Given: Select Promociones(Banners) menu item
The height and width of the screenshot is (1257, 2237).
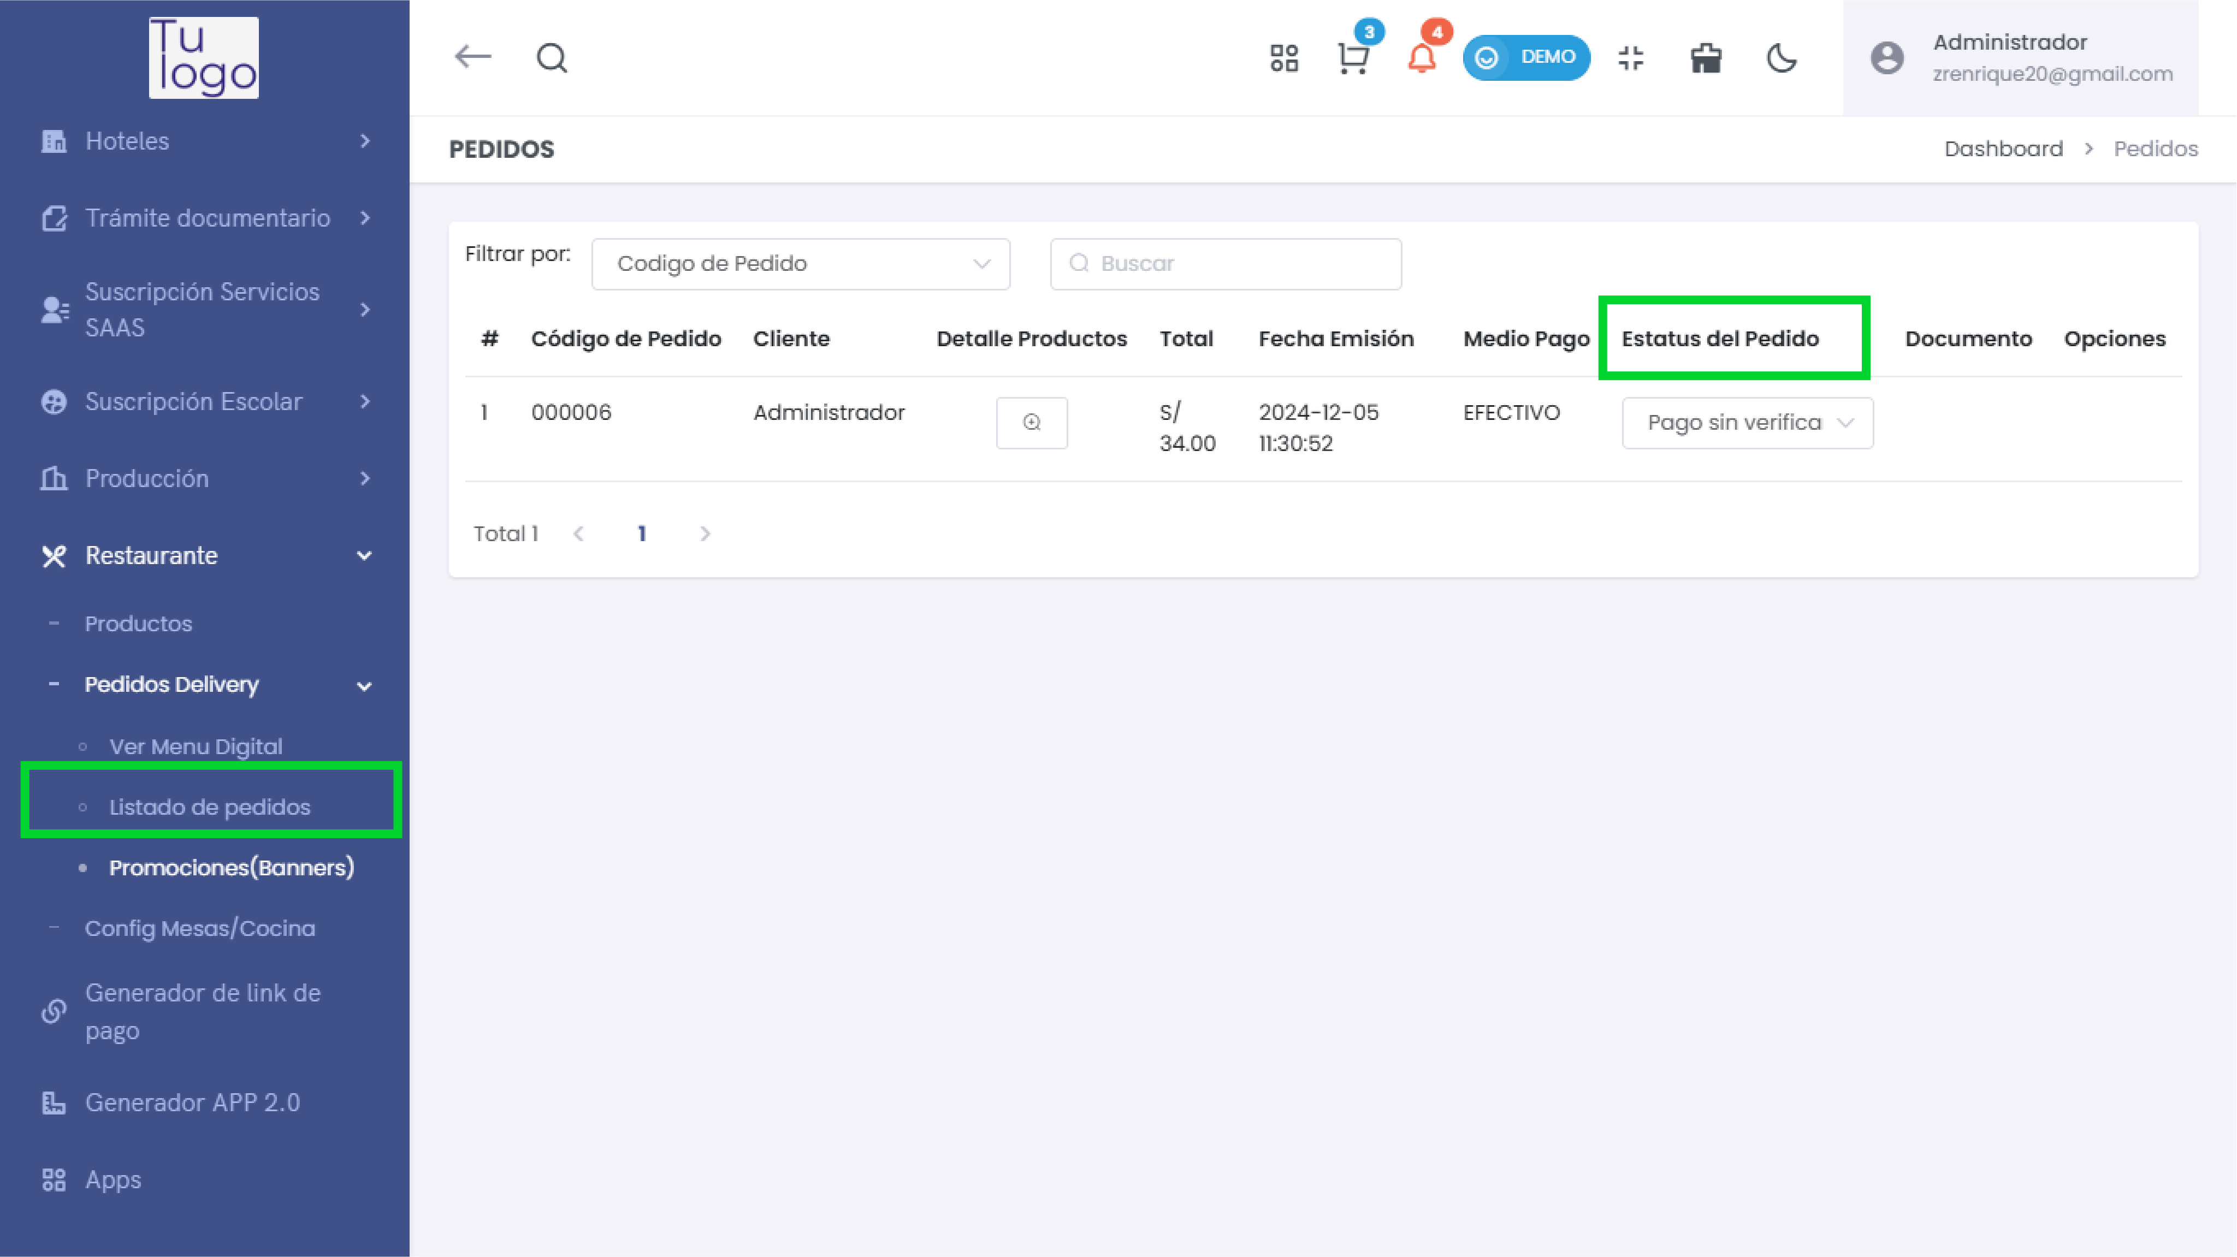Looking at the screenshot, I should point(231,867).
